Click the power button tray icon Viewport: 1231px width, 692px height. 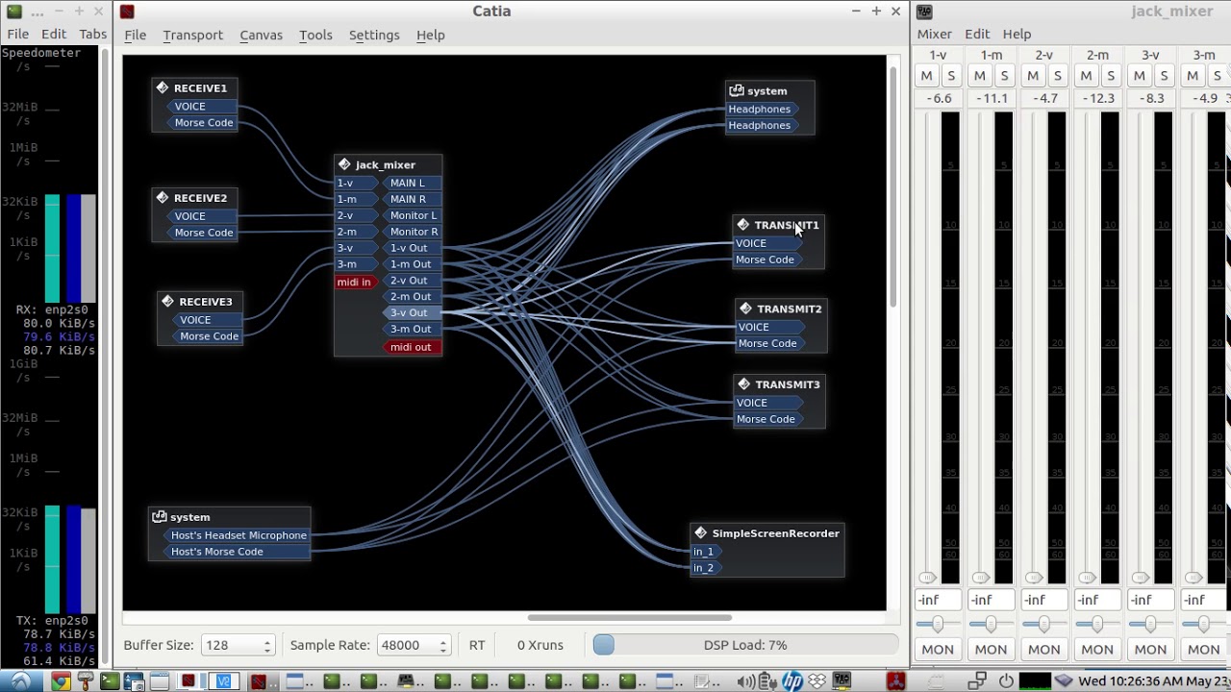[1006, 681]
